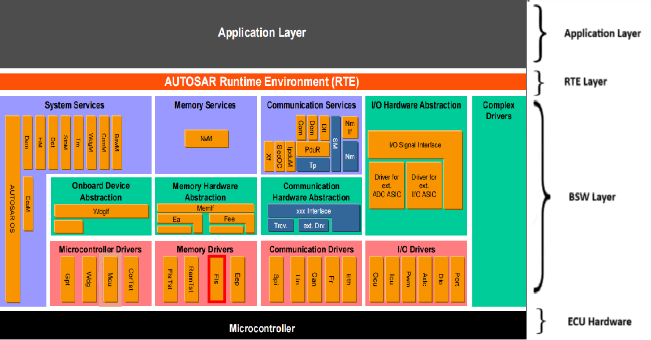This screenshot has height=340, width=651.
Task: Open the NvM block in Memory Services
Action: point(206,138)
